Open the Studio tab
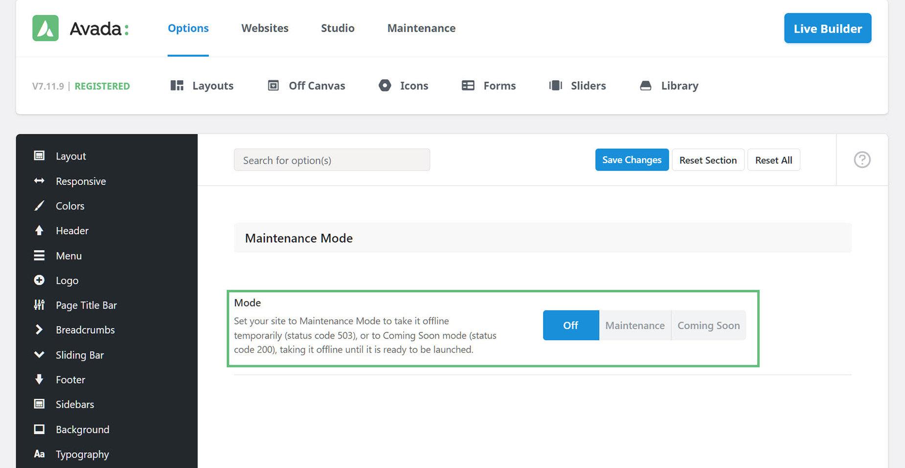Viewport: 905px width, 468px height. [x=338, y=28]
